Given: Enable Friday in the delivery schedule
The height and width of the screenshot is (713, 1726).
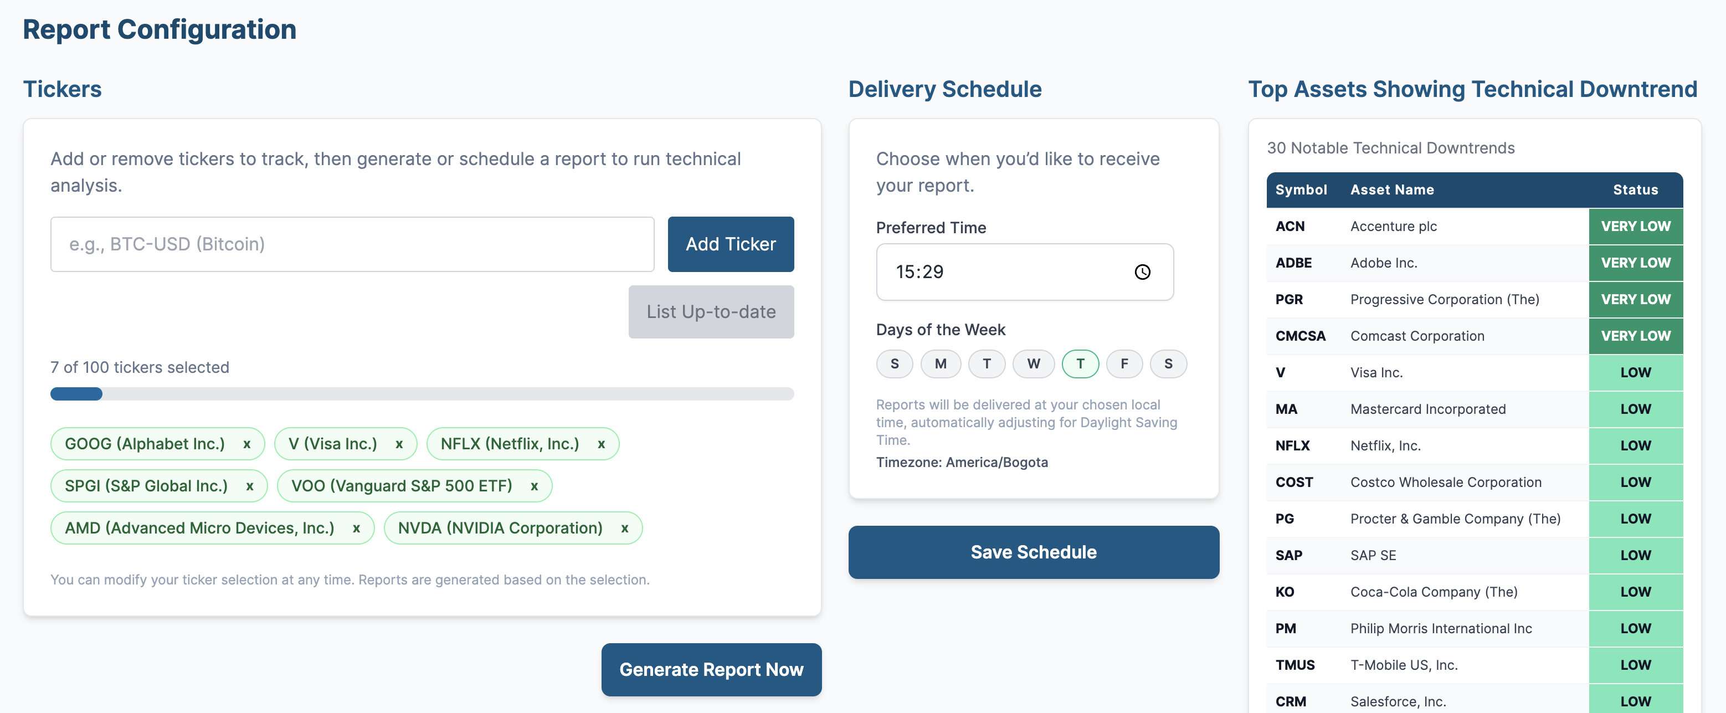Looking at the screenshot, I should [x=1124, y=364].
